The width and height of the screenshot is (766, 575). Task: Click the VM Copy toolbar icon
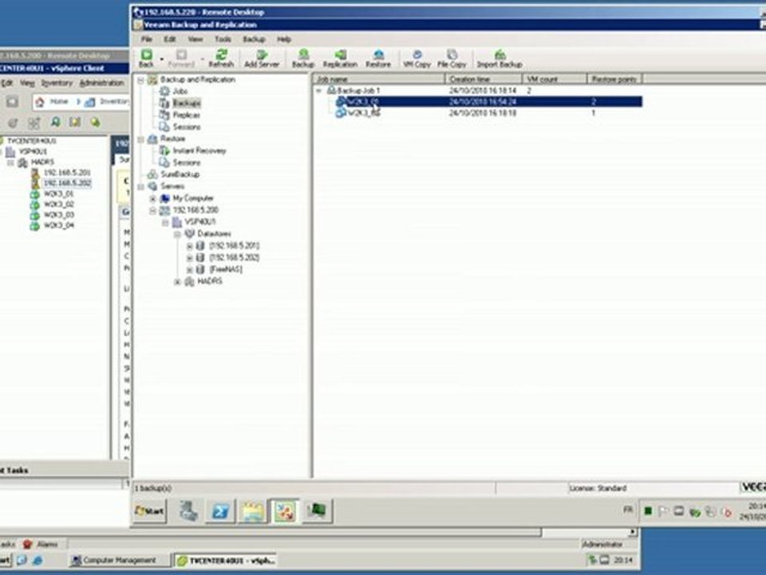coord(417,58)
